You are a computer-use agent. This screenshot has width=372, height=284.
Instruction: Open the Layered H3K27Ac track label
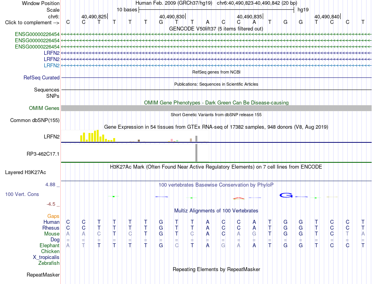[x=25, y=173]
